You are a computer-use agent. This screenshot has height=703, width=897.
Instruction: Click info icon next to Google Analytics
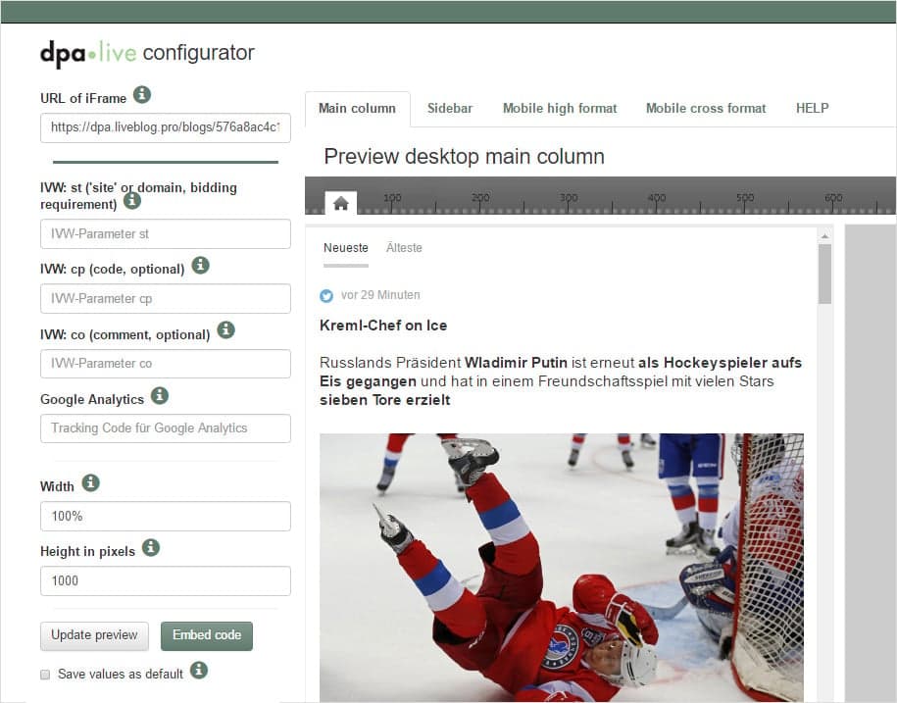160,395
